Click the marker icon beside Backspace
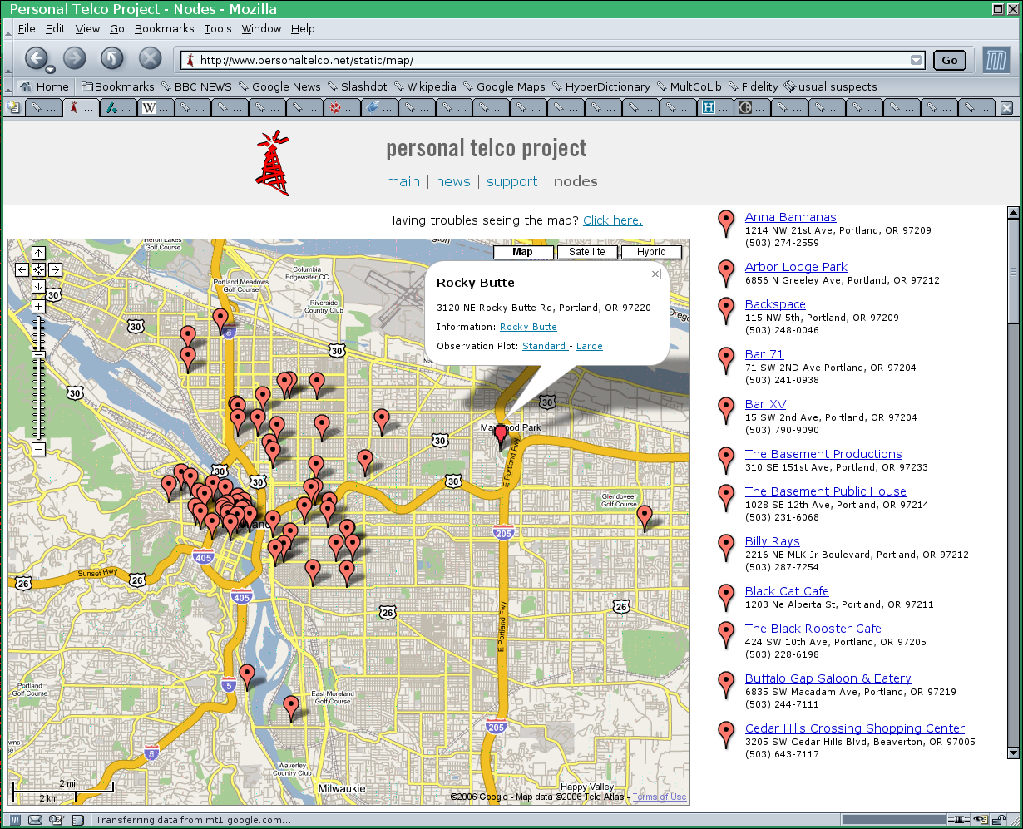The width and height of the screenshot is (1023, 829). (x=726, y=311)
